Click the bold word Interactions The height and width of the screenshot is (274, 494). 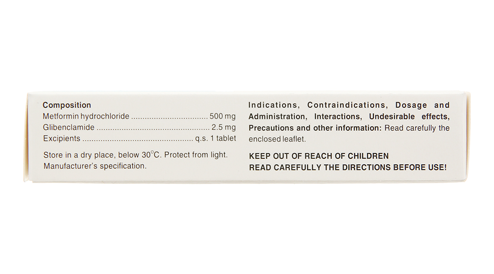339,117
